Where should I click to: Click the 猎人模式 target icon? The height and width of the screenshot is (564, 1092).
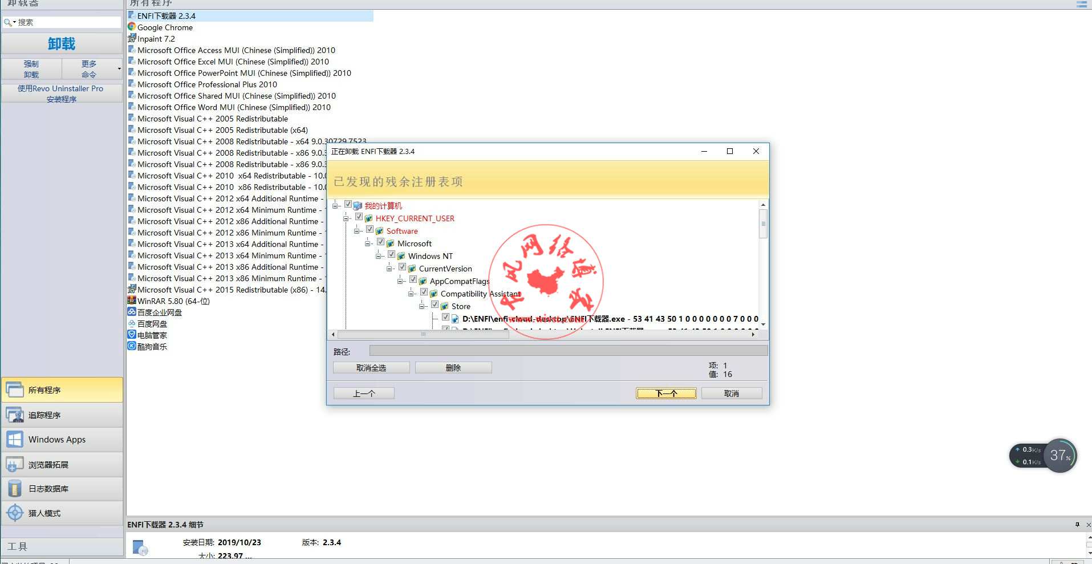click(15, 513)
